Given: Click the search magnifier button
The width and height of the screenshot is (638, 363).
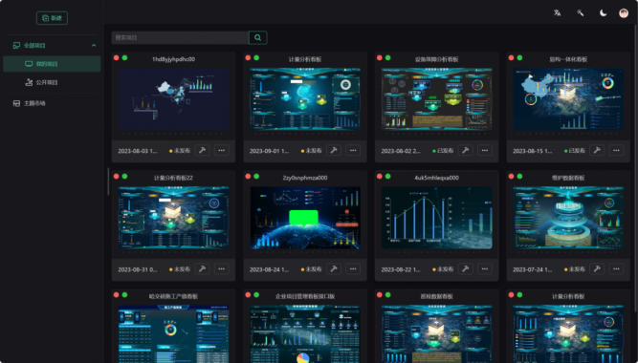Looking at the screenshot, I should click(257, 37).
